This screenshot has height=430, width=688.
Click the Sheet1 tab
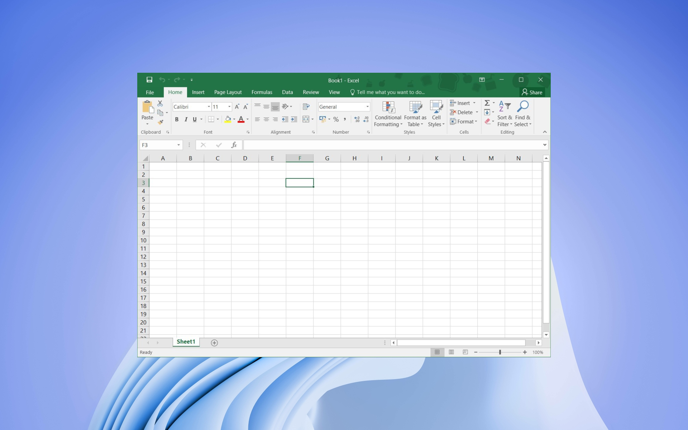click(x=185, y=342)
